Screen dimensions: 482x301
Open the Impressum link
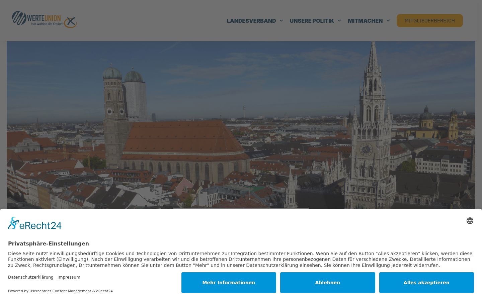[69, 277]
